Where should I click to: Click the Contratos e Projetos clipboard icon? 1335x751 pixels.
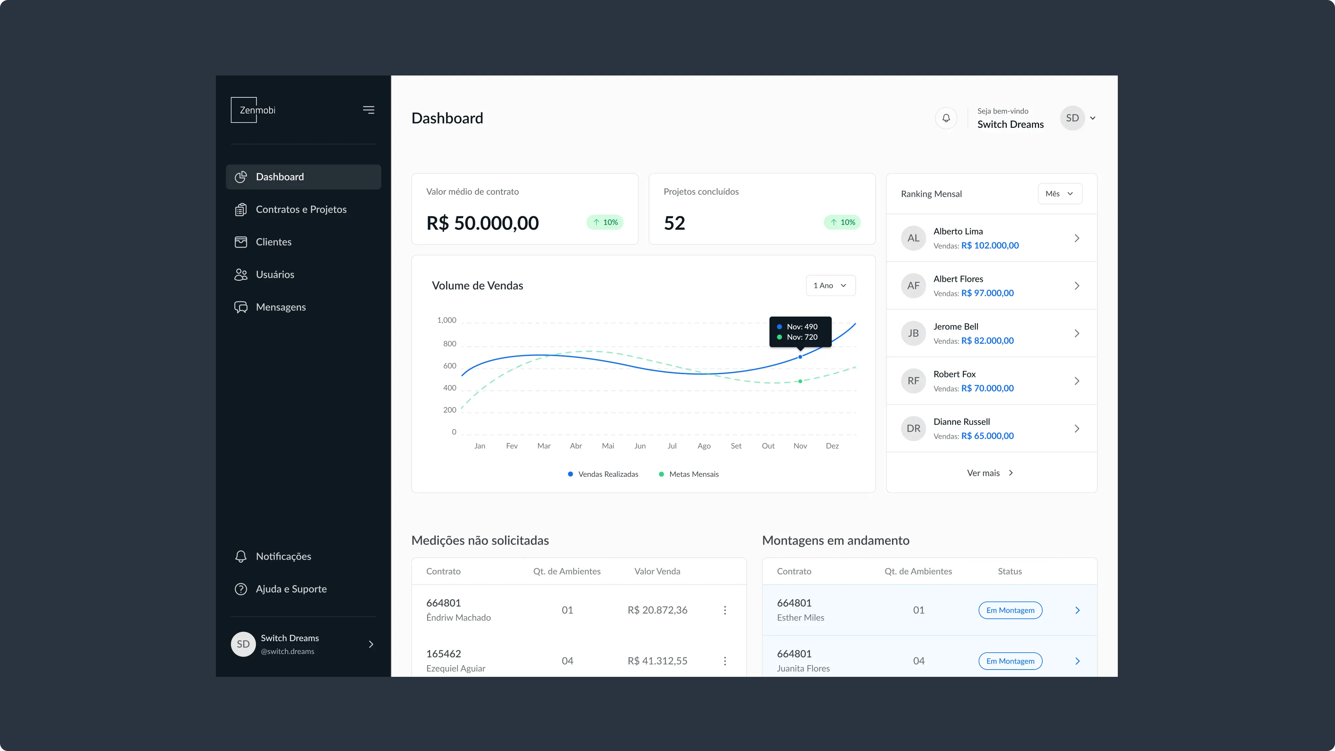tap(240, 209)
